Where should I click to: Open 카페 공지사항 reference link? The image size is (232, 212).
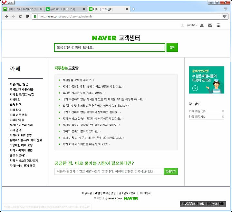click(x=197, y=117)
